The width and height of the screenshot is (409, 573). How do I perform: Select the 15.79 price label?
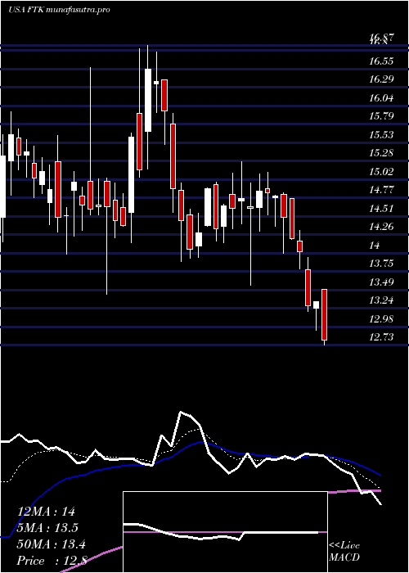pos(381,116)
